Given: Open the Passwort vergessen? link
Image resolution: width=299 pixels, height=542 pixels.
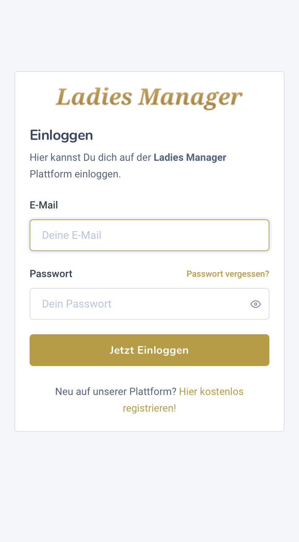Looking at the screenshot, I should click(228, 274).
